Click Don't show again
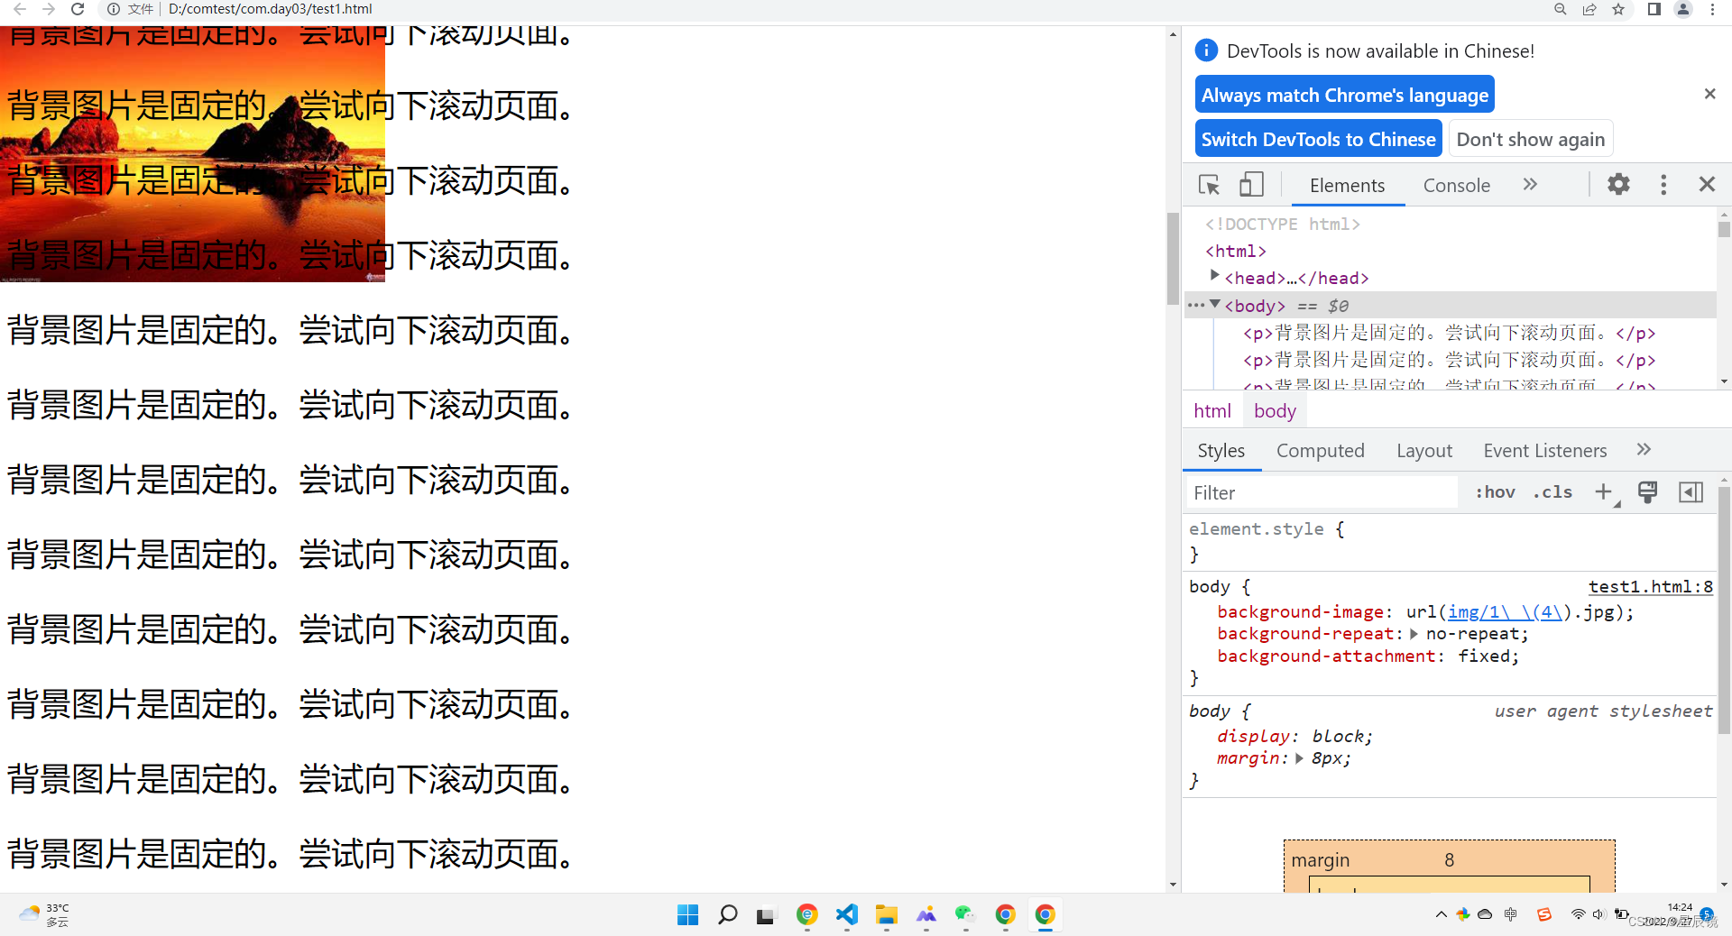Viewport: 1732px width, 936px height. pos(1531,139)
